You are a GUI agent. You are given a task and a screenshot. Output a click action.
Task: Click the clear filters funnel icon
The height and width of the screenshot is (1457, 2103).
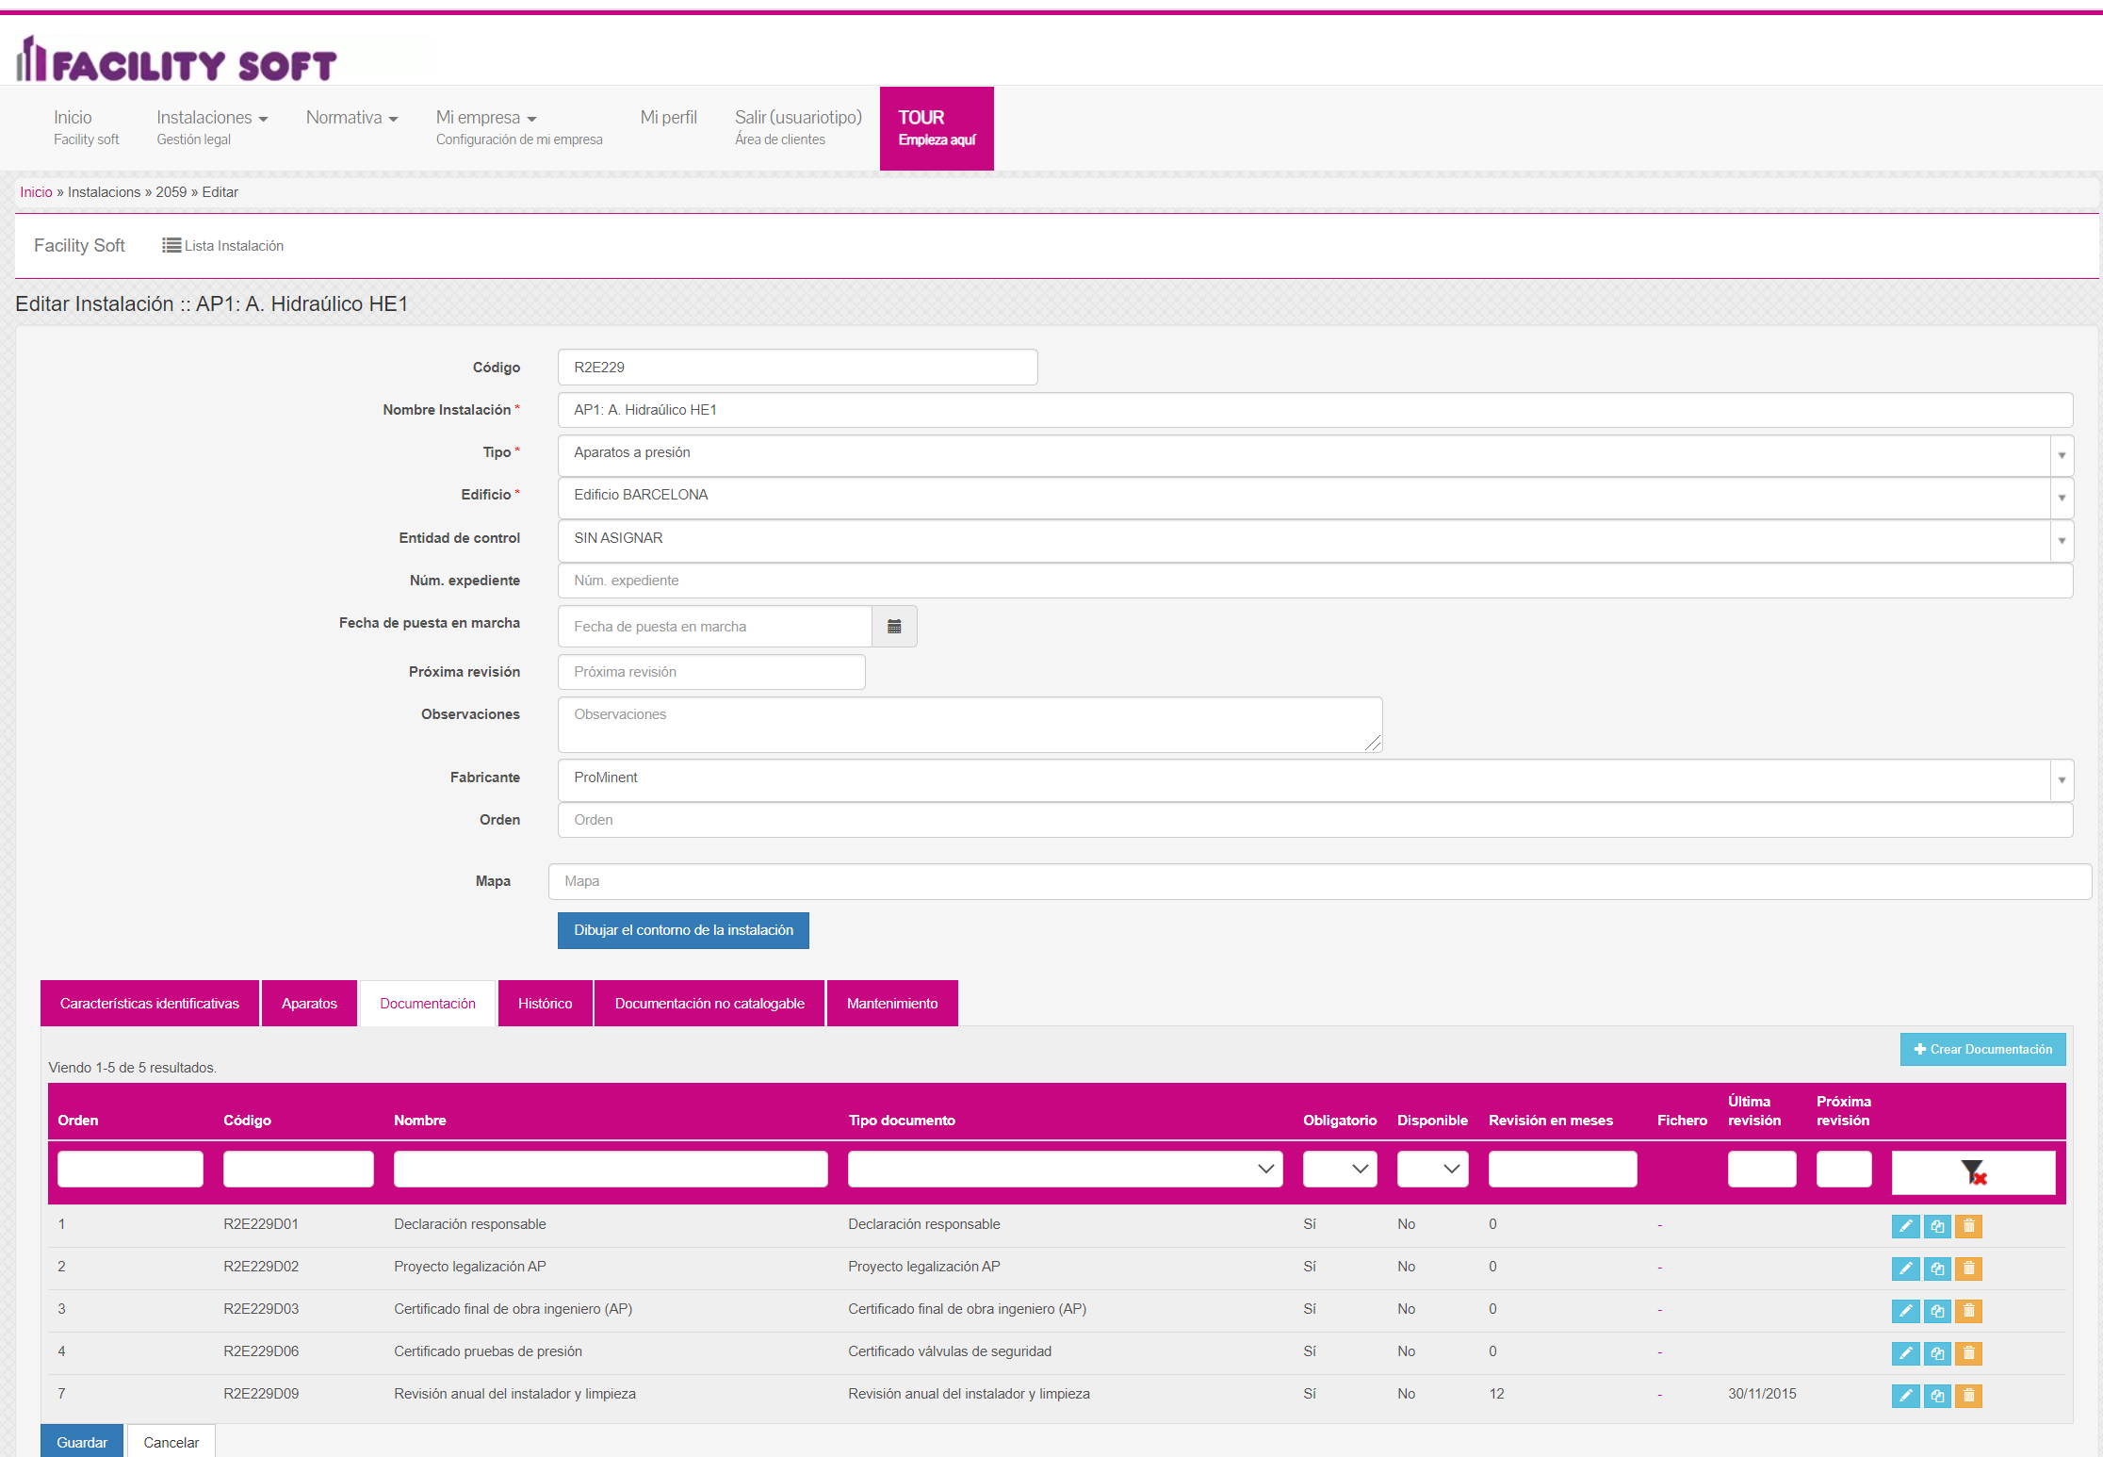coord(1973,1172)
